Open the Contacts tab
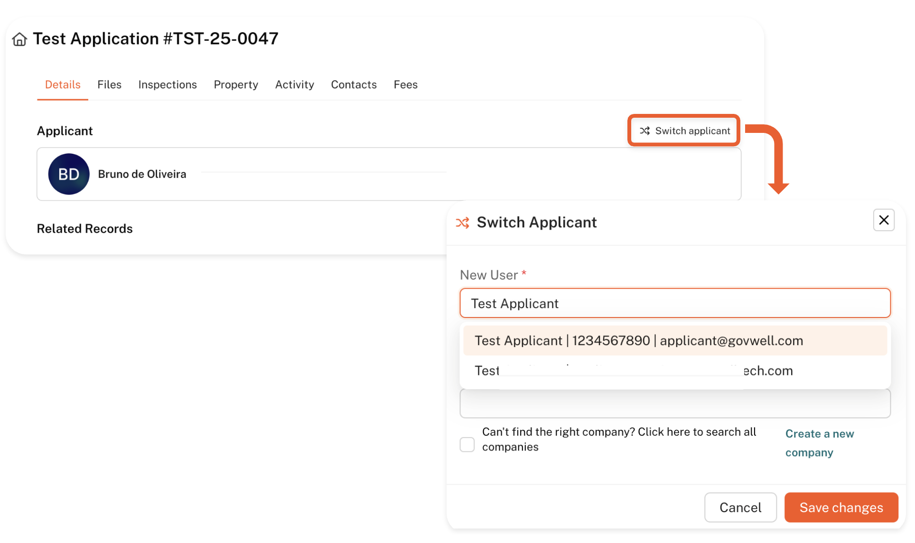 (x=354, y=84)
